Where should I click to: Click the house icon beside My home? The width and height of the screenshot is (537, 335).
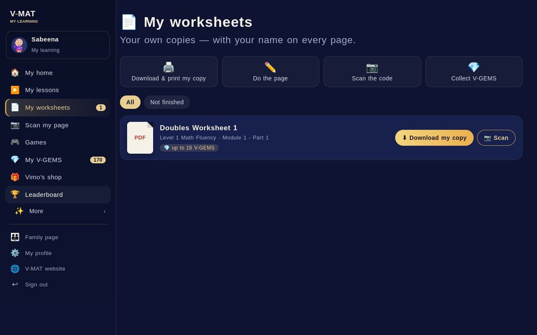point(15,72)
